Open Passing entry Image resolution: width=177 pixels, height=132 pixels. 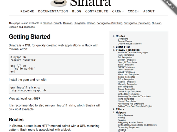pos(122,120)
